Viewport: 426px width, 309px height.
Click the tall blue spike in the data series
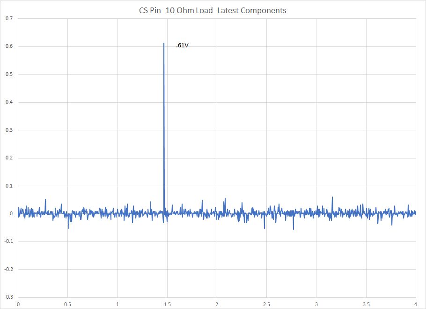(164, 128)
